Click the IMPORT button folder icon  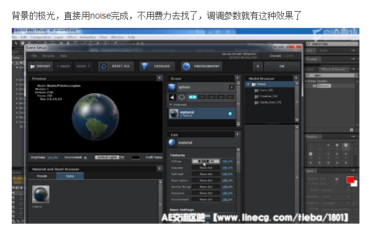[x=32, y=66]
